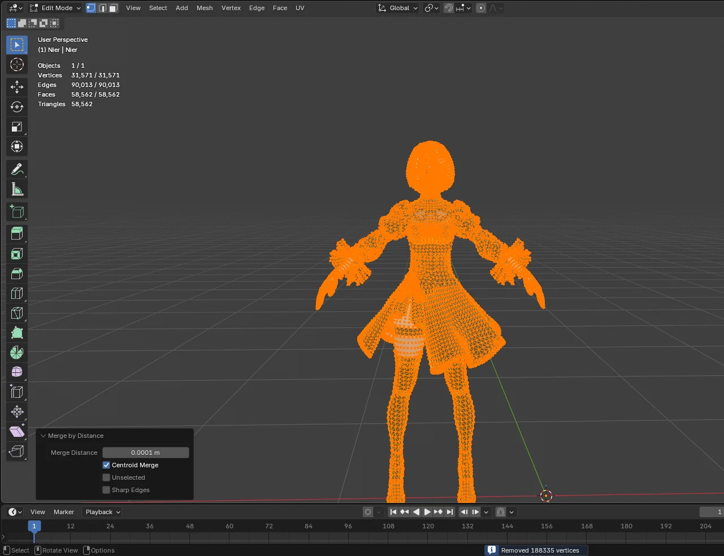
Task: Switch to edge select mode
Action: [x=102, y=8]
